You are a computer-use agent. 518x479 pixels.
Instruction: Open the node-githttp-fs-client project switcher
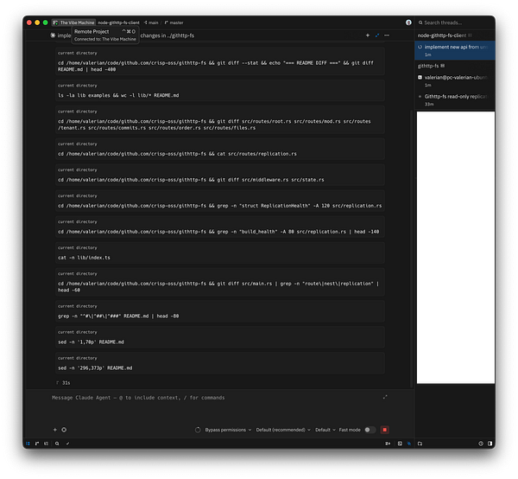[118, 22]
